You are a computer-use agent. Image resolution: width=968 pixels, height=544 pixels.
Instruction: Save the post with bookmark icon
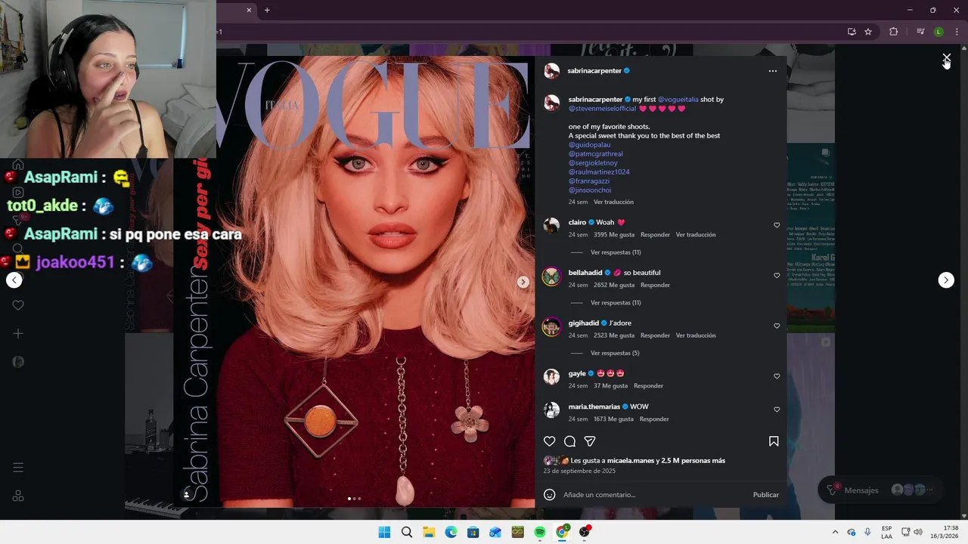(x=774, y=441)
